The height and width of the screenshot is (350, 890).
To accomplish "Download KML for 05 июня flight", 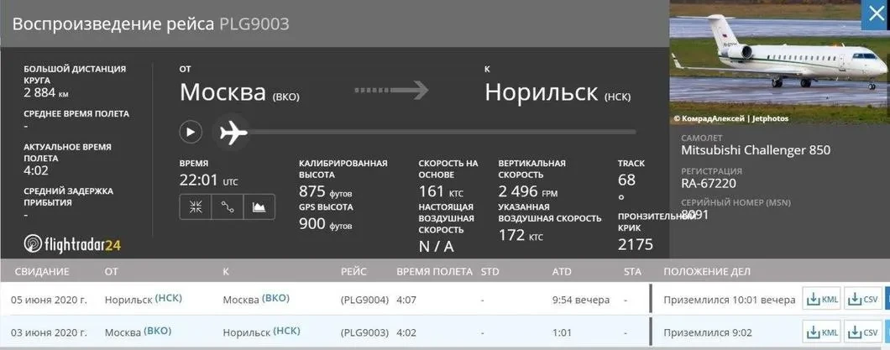I will click(821, 300).
